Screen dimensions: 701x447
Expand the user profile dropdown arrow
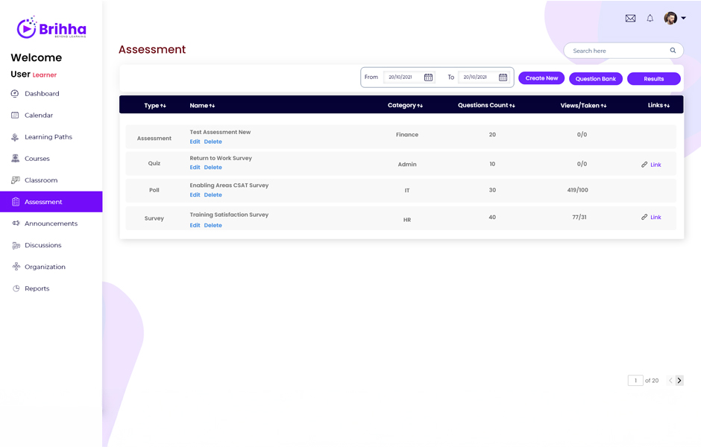683,19
